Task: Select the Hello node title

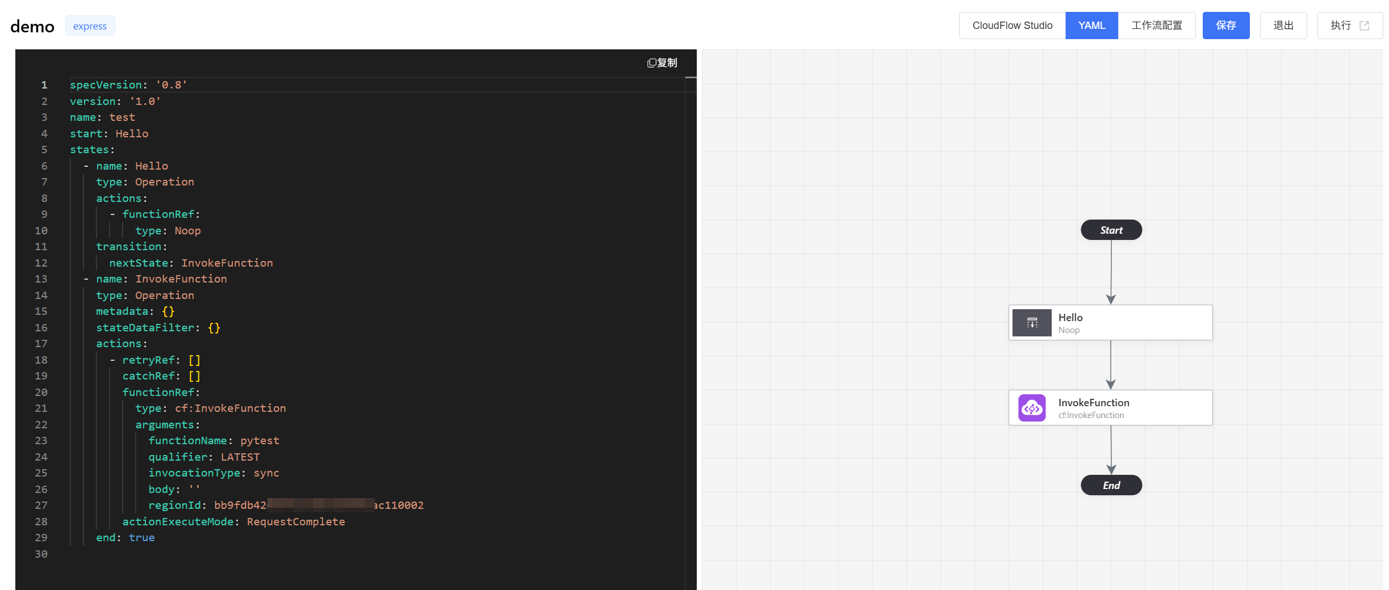Action: (x=1070, y=318)
